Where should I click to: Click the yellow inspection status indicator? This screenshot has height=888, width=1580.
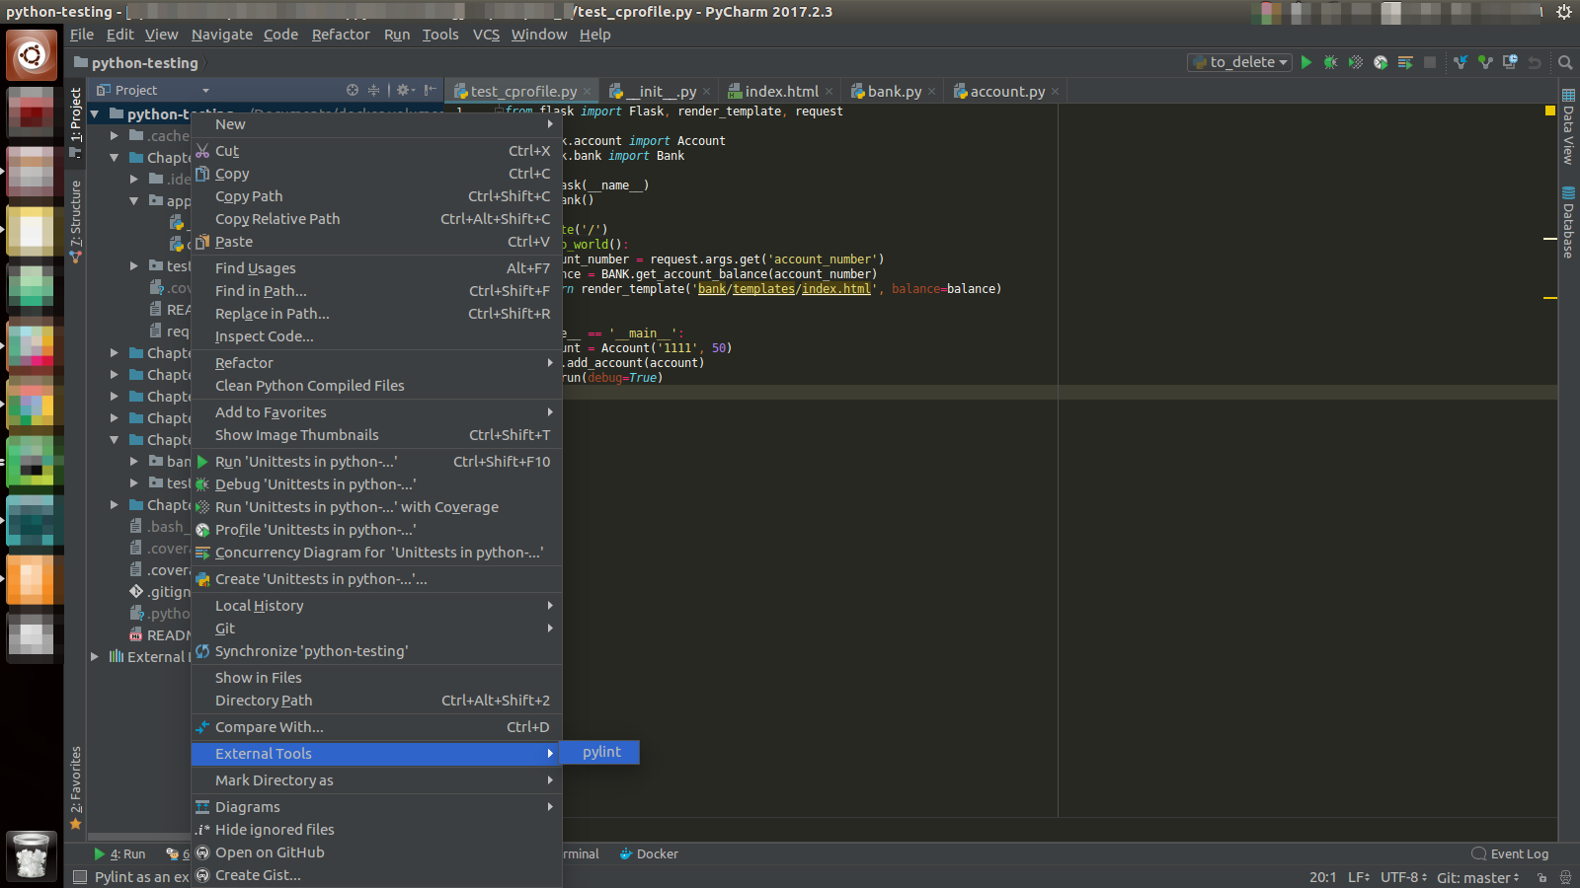[x=1549, y=111]
